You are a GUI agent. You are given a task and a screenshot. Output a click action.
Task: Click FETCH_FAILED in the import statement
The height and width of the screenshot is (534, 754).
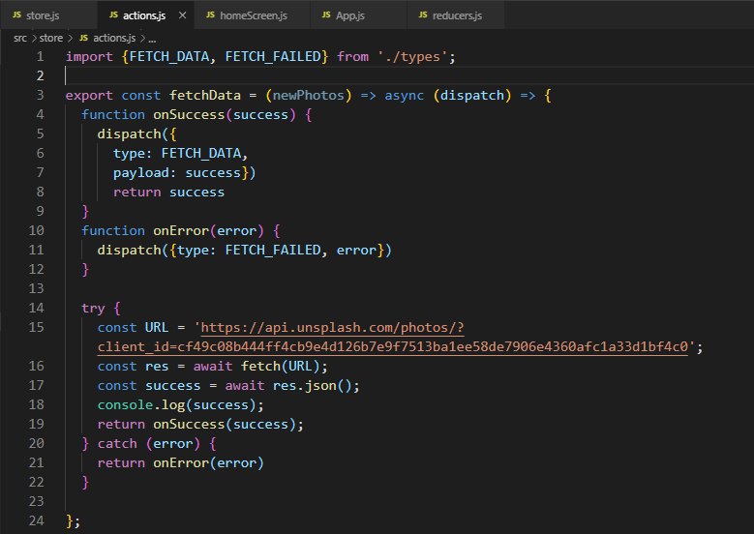pos(273,57)
